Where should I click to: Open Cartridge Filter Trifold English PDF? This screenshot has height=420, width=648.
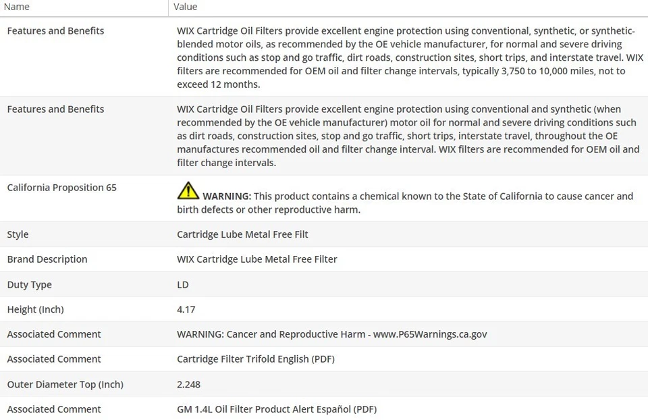(x=255, y=359)
